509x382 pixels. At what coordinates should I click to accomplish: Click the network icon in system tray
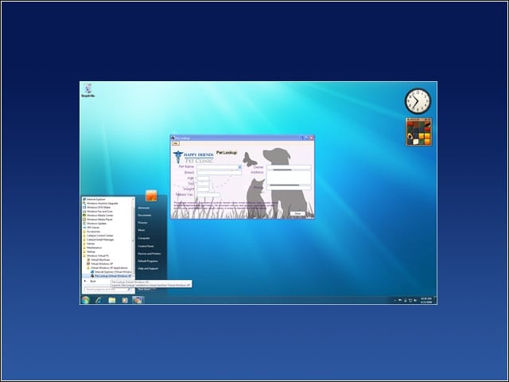tap(410, 301)
